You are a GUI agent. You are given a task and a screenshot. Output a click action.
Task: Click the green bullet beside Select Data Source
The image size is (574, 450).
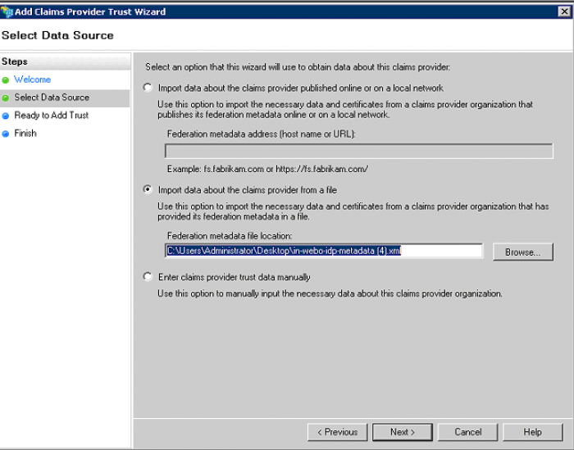tap(6, 98)
